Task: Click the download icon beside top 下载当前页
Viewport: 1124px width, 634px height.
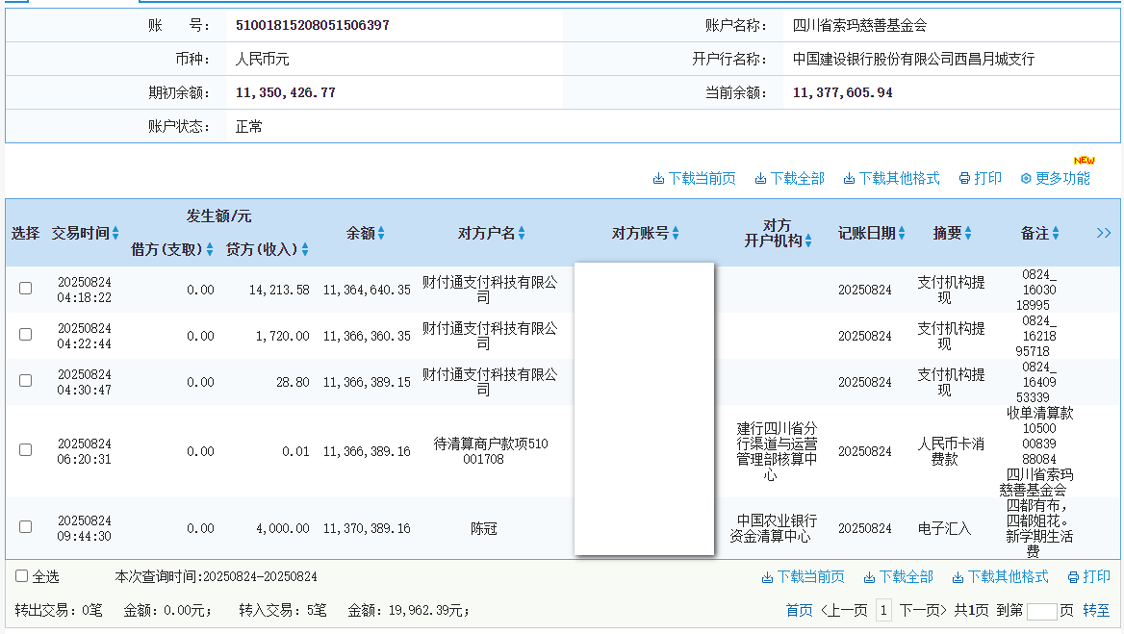Action: (x=658, y=179)
